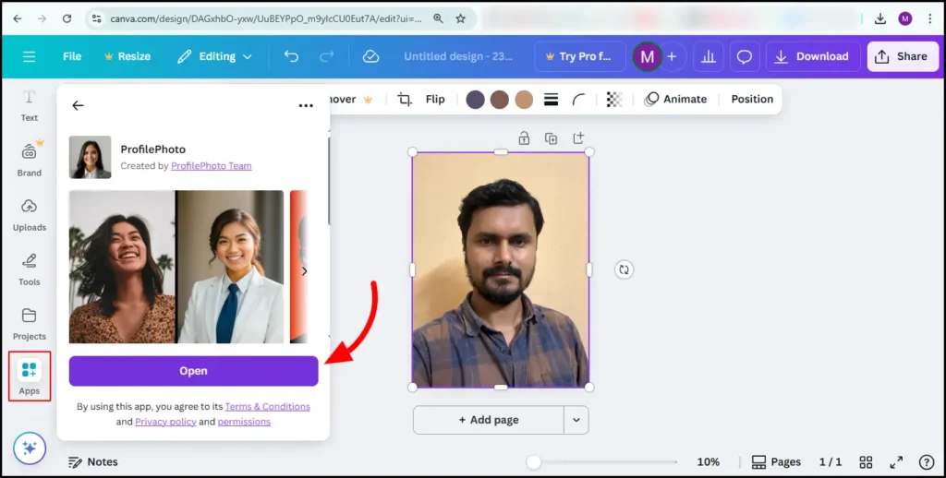
Task: Open the help question mark icon
Action: click(927, 462)
